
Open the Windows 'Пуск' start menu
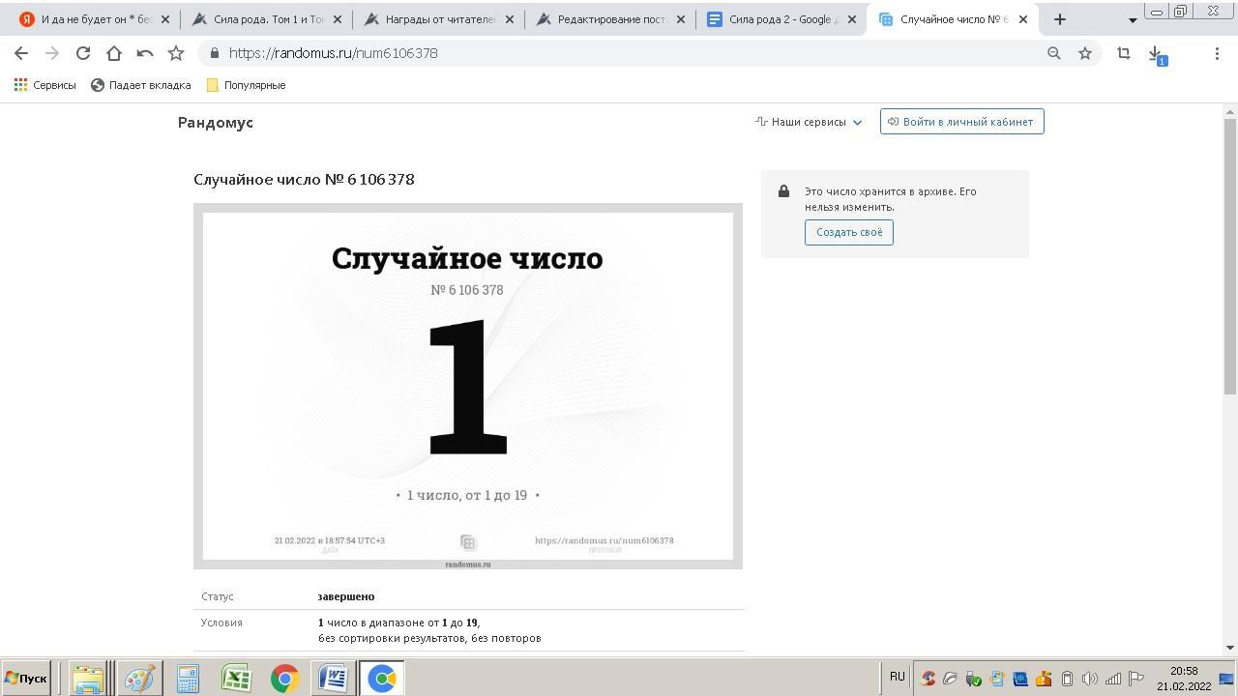tap(26, 678)
